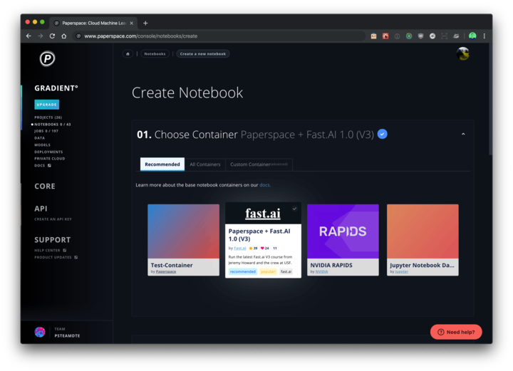Viewport: 513px width, 371px height.
Task: Reload the page with refresh icon
Action: 52,36
